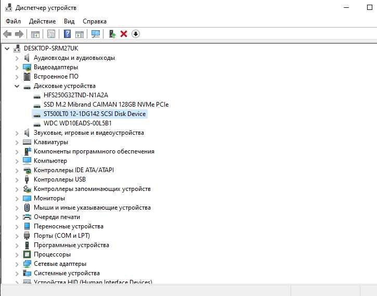Select Компоненты программного обеспечения label

point(94,151)
